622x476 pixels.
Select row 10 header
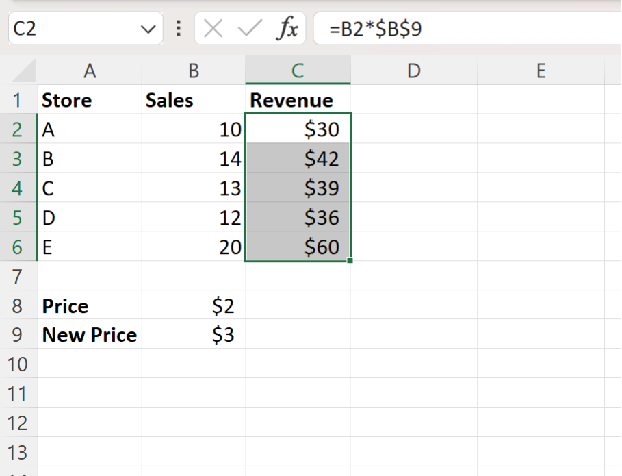point(18,364)
